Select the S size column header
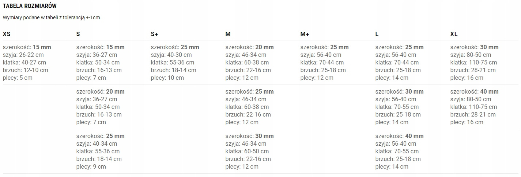Screen dimensions: 521x177 [x=78, y=34]
